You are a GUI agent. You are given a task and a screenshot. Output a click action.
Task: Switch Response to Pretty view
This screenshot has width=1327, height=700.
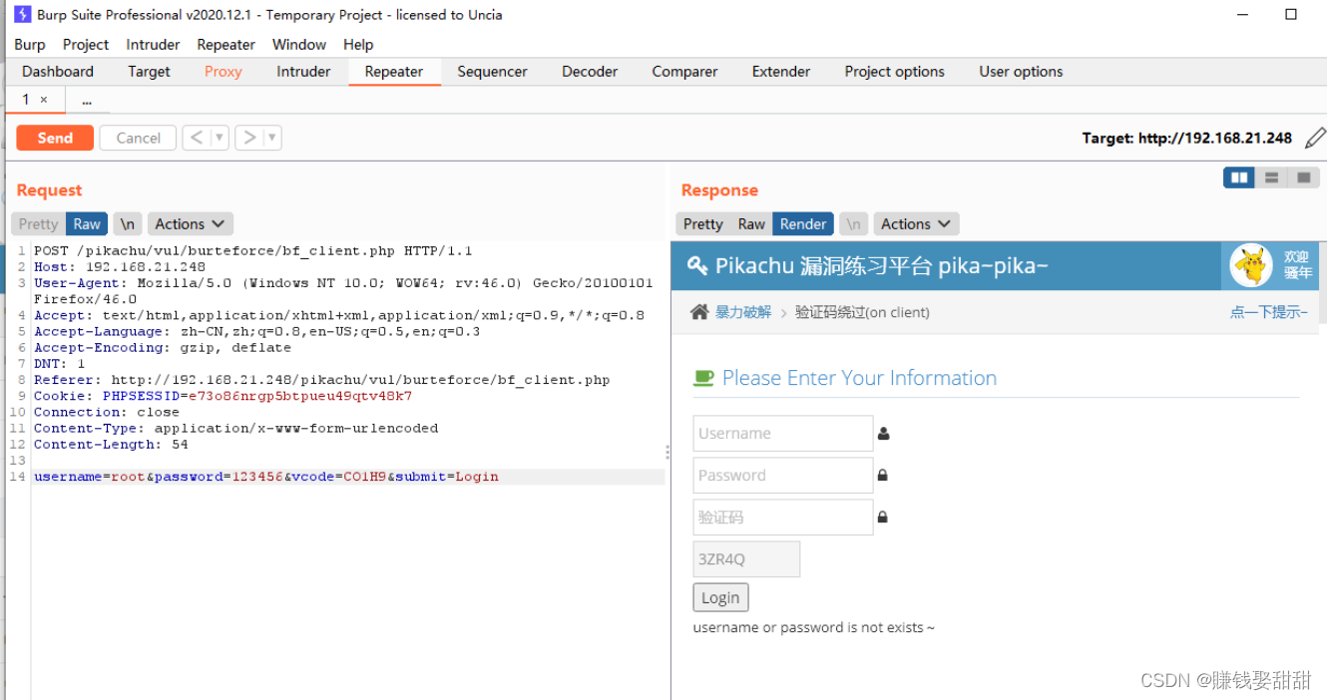point(702,224)
